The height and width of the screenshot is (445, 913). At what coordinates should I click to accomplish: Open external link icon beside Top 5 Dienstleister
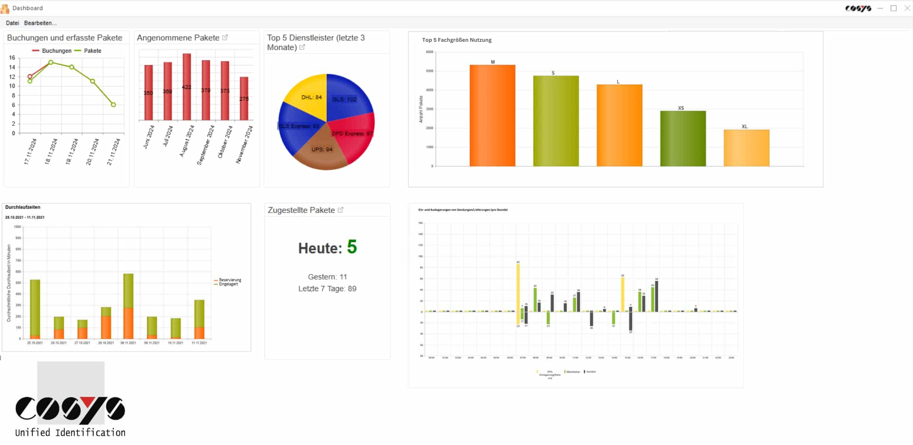click(x=302, y=47)
